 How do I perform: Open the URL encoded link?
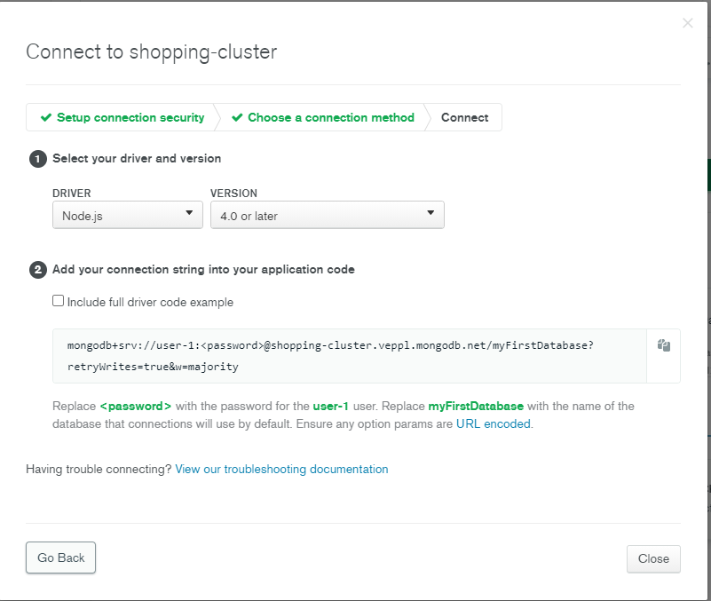(494, 424)
